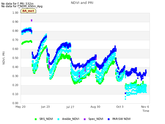Image resolution: width=165 pixels, height=124 pixels.
Task: Click the Time x-axis label
Action: point(146,111)
